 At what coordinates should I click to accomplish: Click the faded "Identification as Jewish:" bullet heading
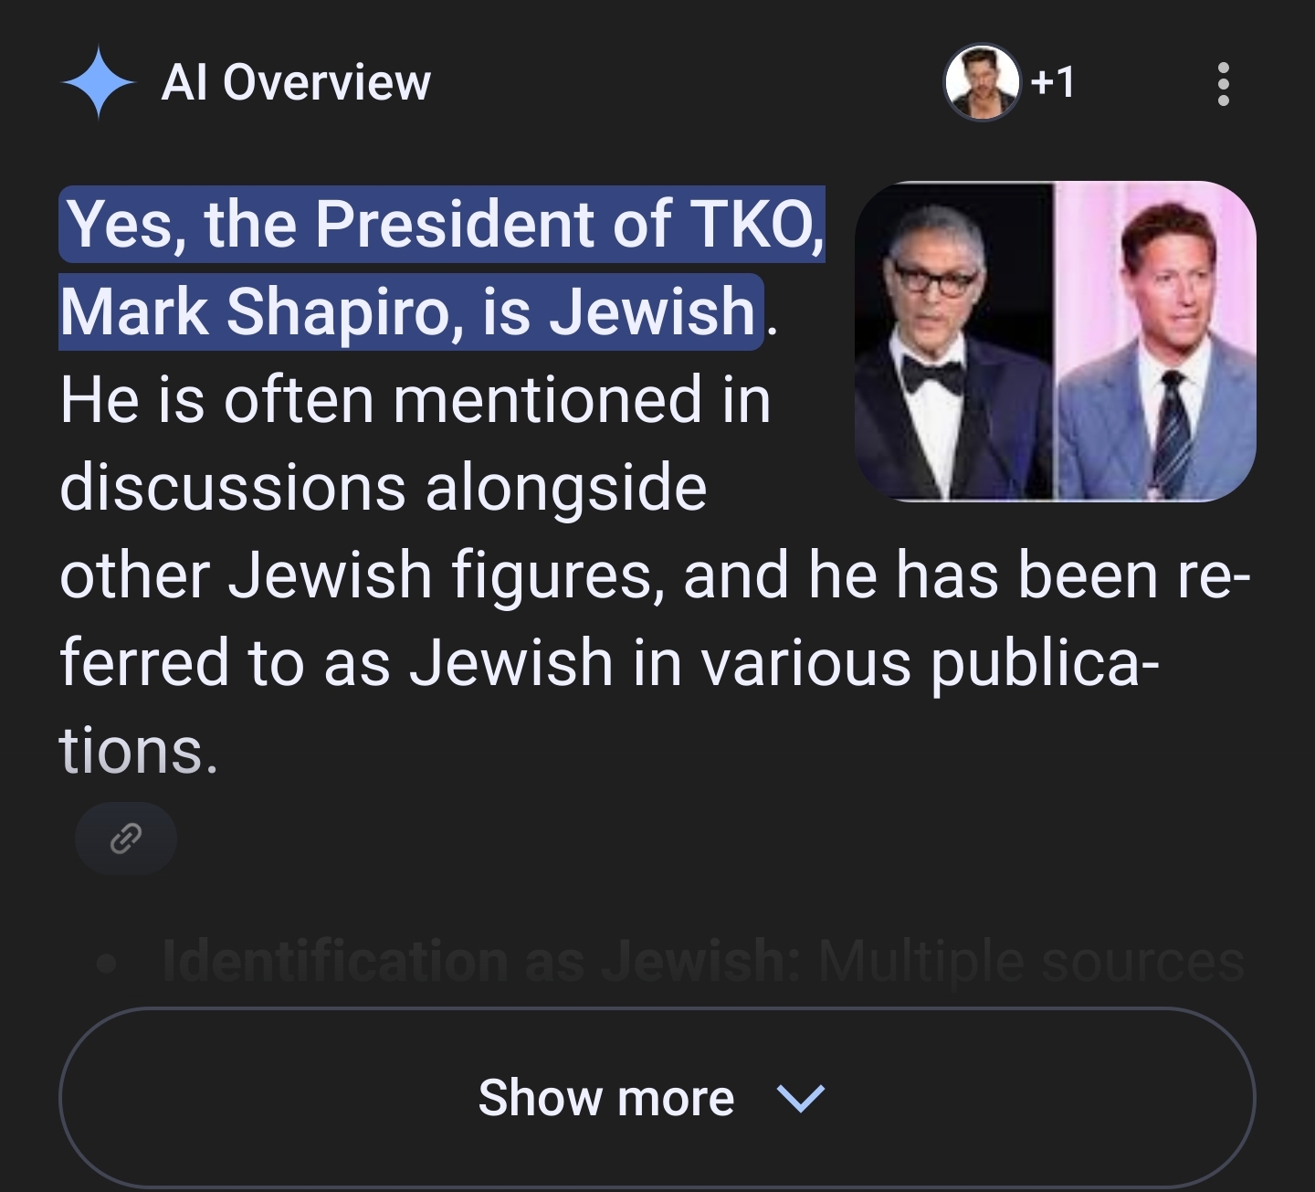tap(480, 962)
